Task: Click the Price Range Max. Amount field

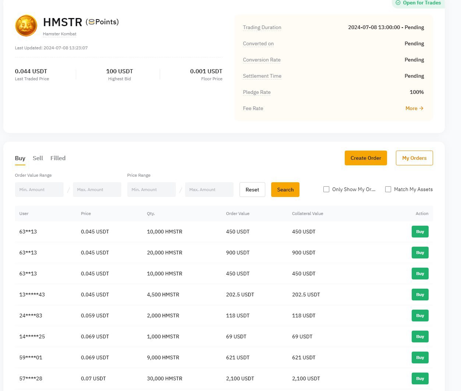Action: pyautogui.click(x=209, y=190)
